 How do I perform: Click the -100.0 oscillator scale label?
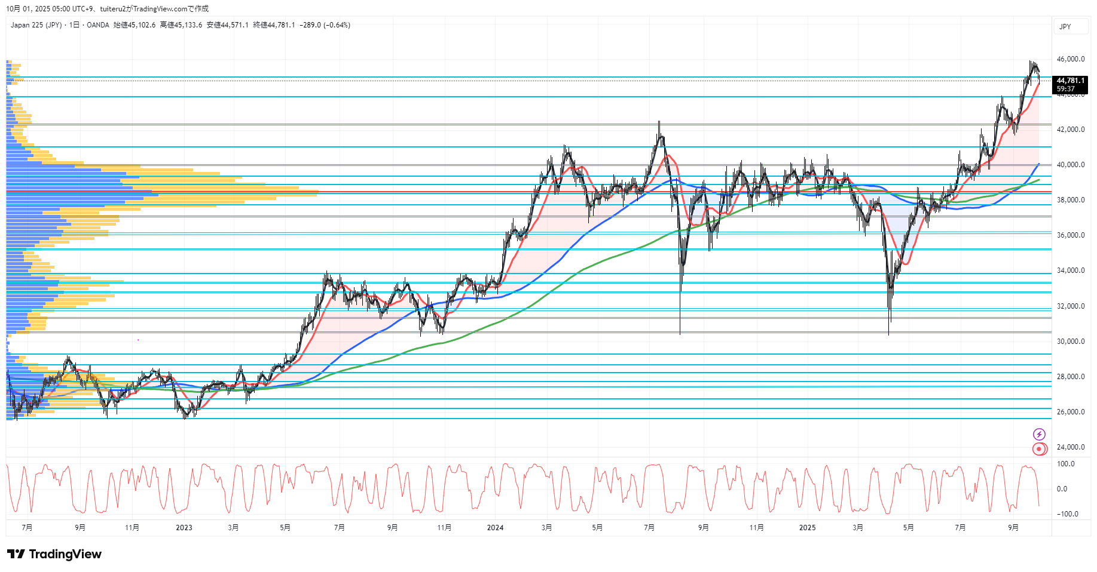tap(1067, 514)
